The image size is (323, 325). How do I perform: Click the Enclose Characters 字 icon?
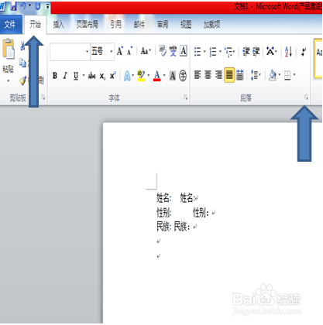tap(183, 76)
